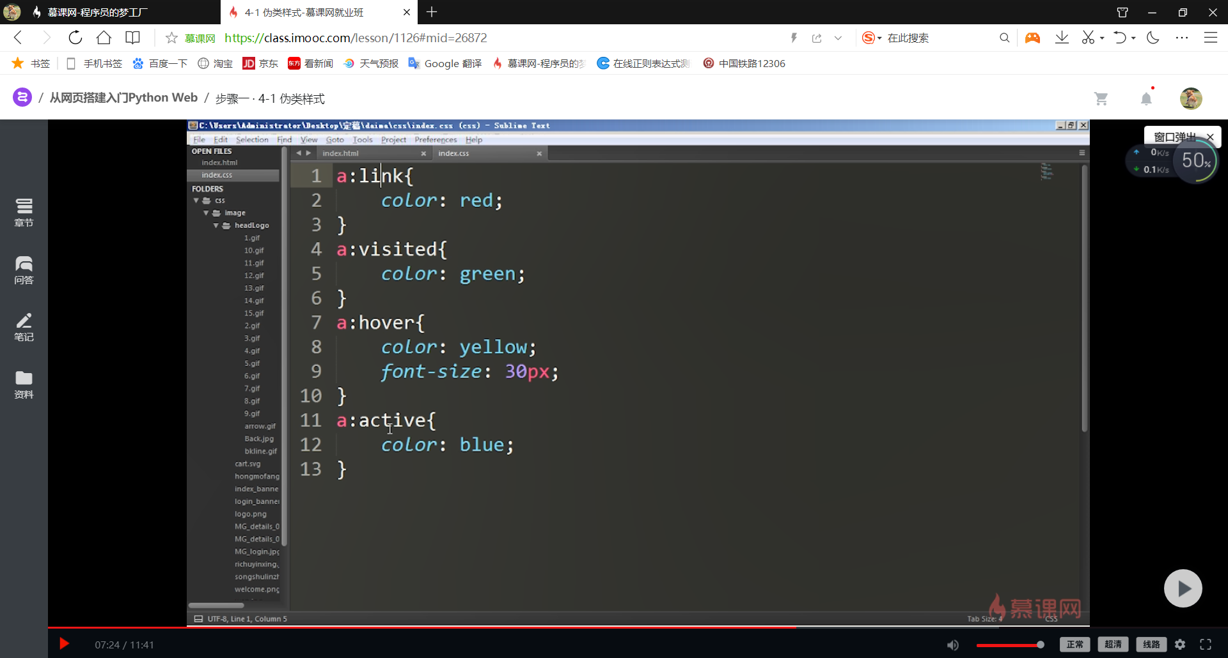Image resolution: width=1228 pixels, height=658 pixels.
Task: Click the purple imooc logo icon
Action: coord(22,97)
